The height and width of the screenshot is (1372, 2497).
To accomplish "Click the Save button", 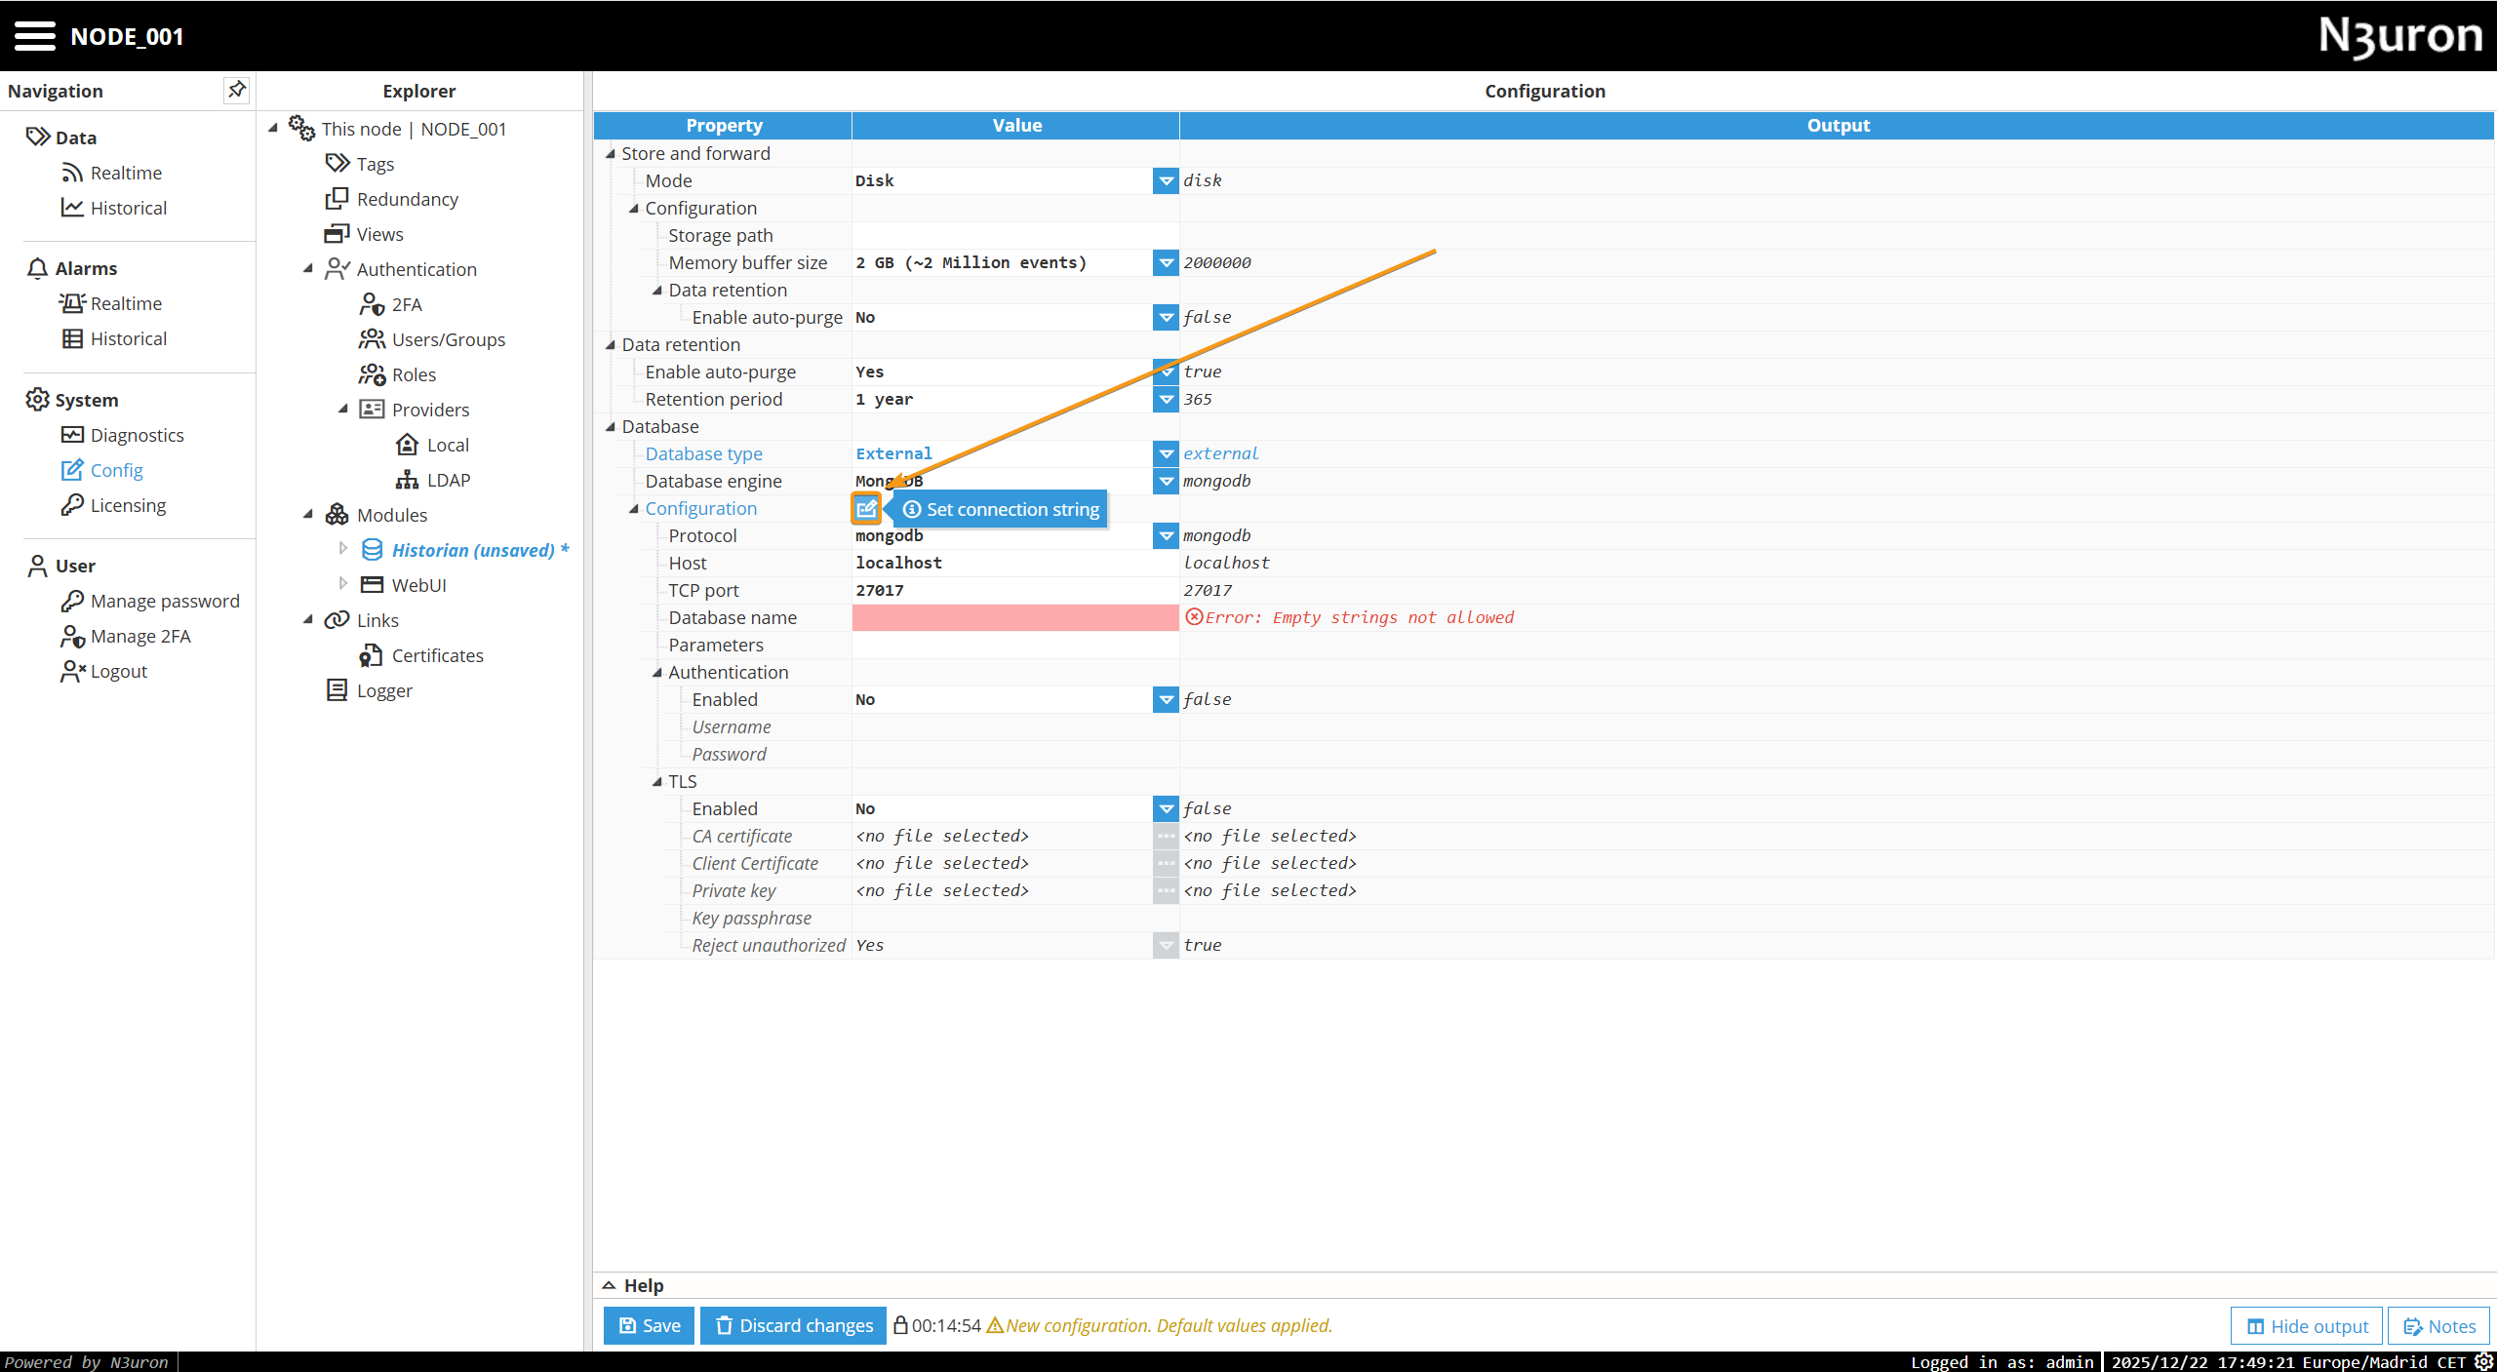I will (x=649, y=1325).
